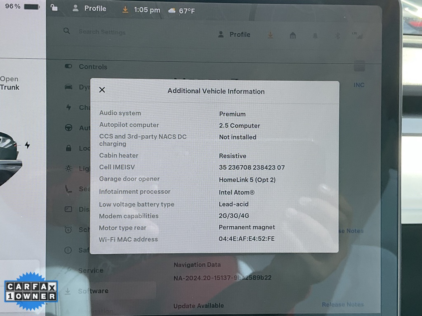Open the Software menu item
The width and height of the screenshot is (422, 316).
click(x=93, y=291)
